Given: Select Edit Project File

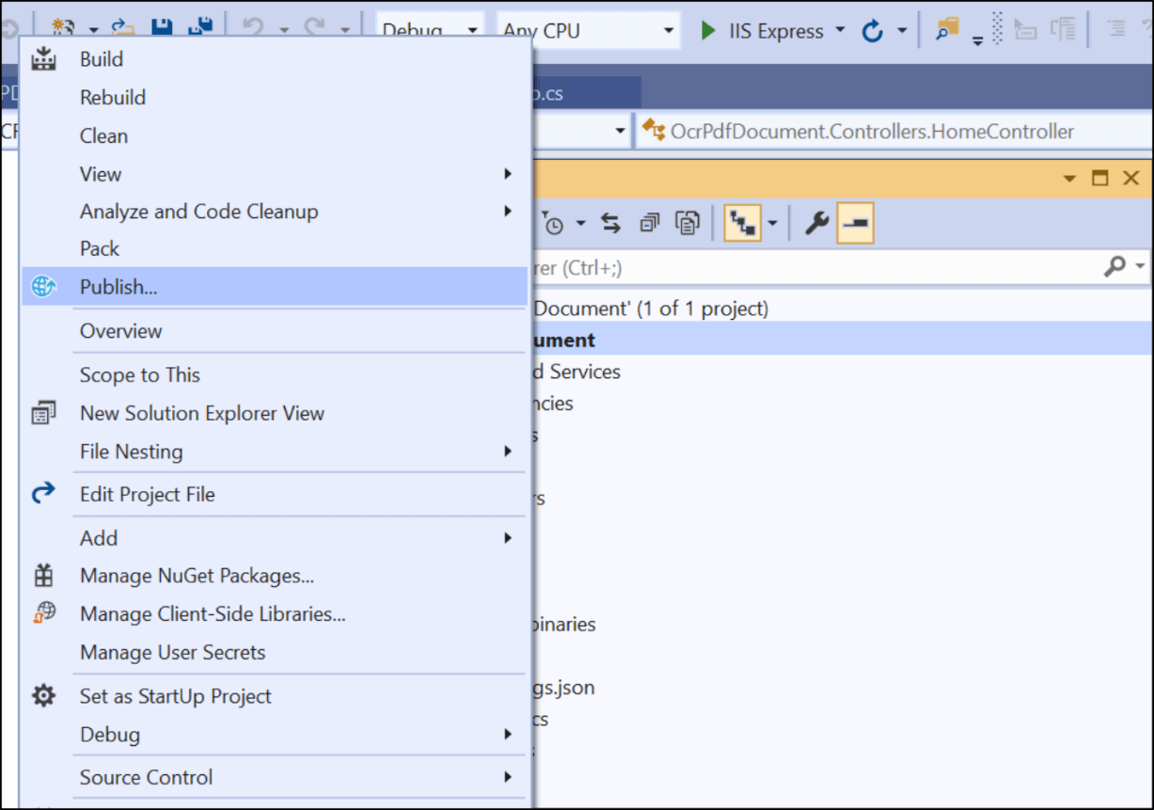Looking at the screenshot, I should (147, 494).
